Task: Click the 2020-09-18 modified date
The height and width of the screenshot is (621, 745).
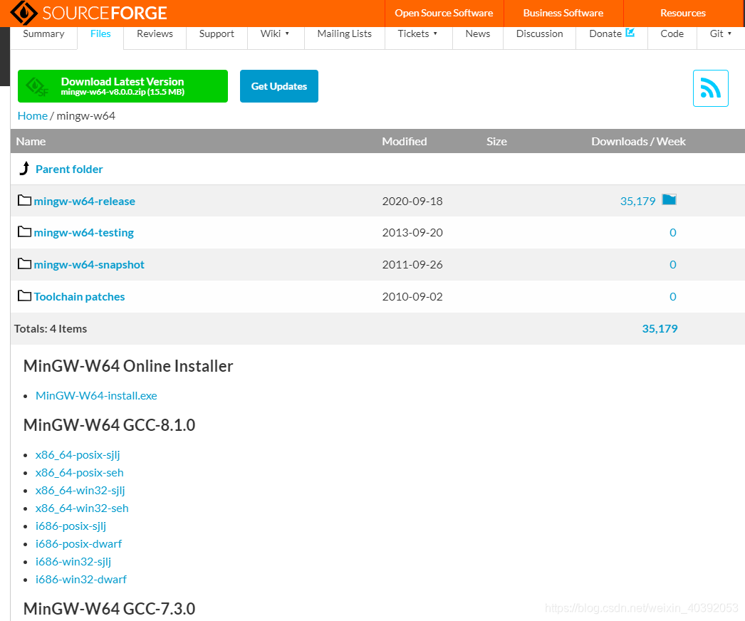Action: [x=412, y=202]
